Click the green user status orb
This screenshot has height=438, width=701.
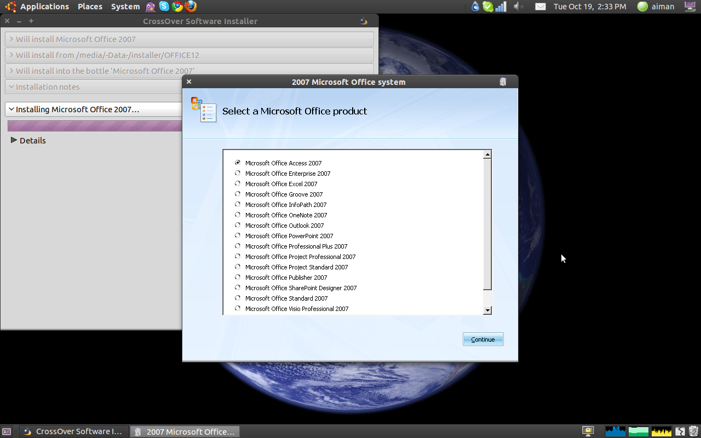pos(643,7)
